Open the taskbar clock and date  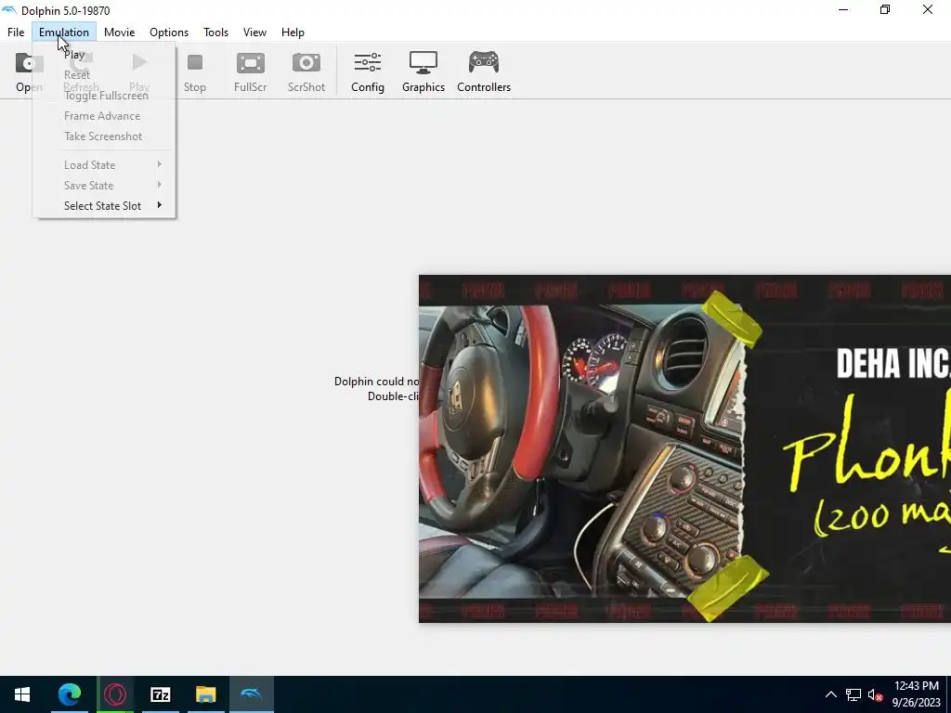click(x=916, y=694)
